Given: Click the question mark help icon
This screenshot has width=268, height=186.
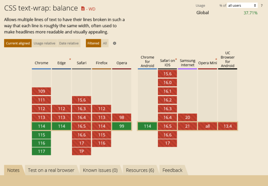Looking at the screenshot, I should (262, 5).
